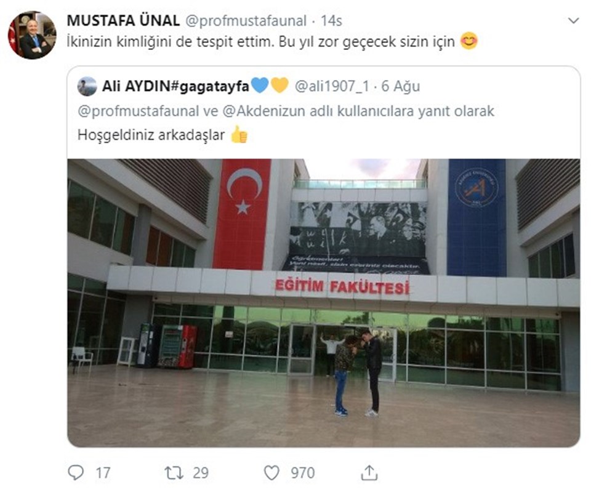The width and height of the screenshot is (591, 495).
Task: Click the reply speech bubble icon
Action: click(75, 472)
